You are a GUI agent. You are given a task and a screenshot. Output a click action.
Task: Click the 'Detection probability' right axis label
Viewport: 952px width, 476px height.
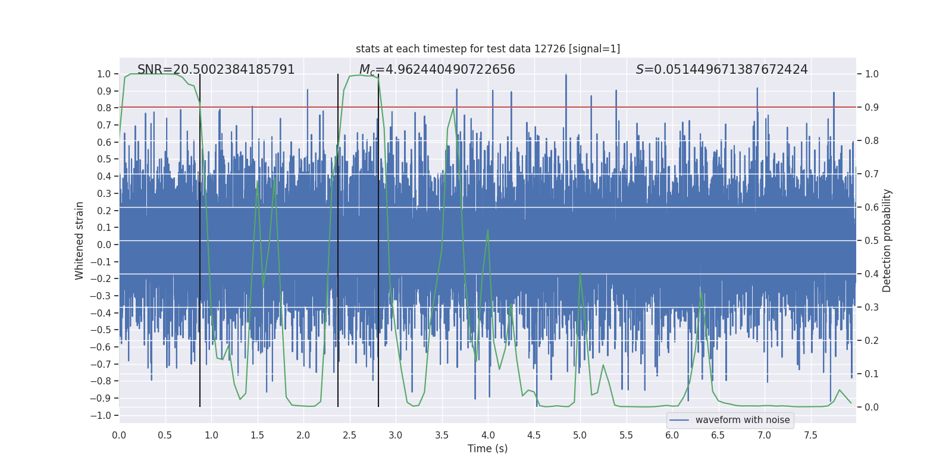pyautogui.click(x=887, y=240)
